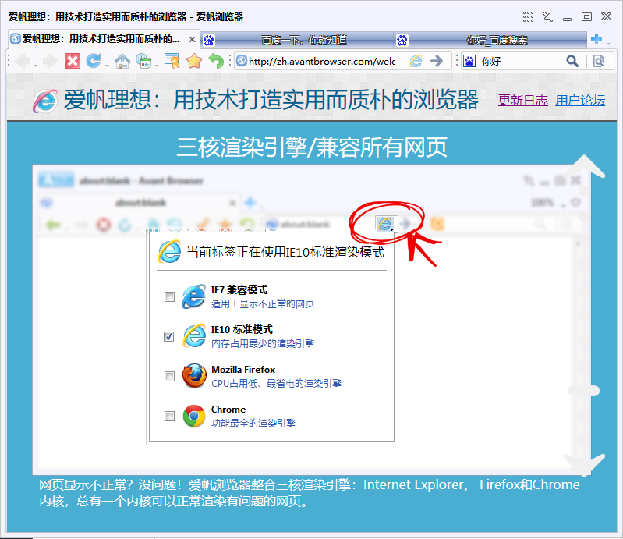Screen dimensions: 623x539
Task: Check the Chrome engine checkbox
Action: pyautogui.click(x=169, y=416)
